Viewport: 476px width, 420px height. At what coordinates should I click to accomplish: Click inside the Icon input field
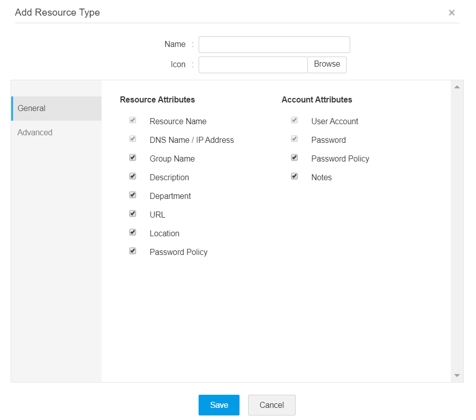click(253, 65)
